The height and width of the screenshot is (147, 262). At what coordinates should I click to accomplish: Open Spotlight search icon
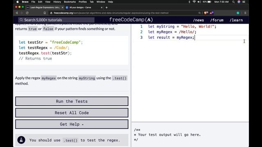pos(233,2)
